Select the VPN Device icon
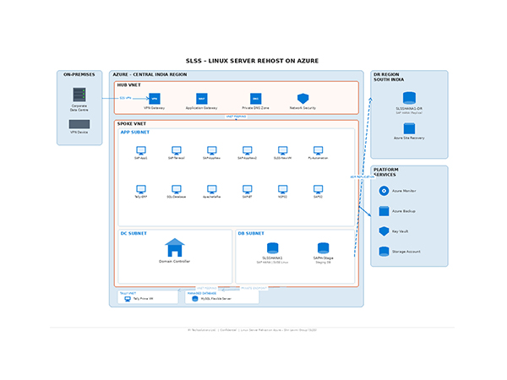 tap(79, 124)
